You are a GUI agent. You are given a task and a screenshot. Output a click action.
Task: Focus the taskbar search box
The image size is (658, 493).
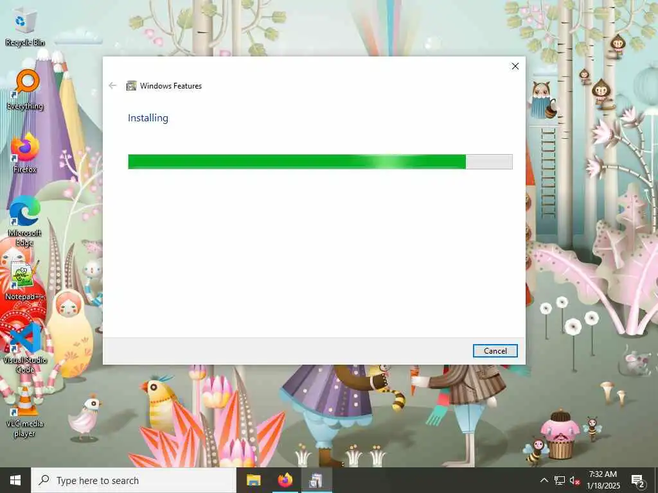coord(134,480)
